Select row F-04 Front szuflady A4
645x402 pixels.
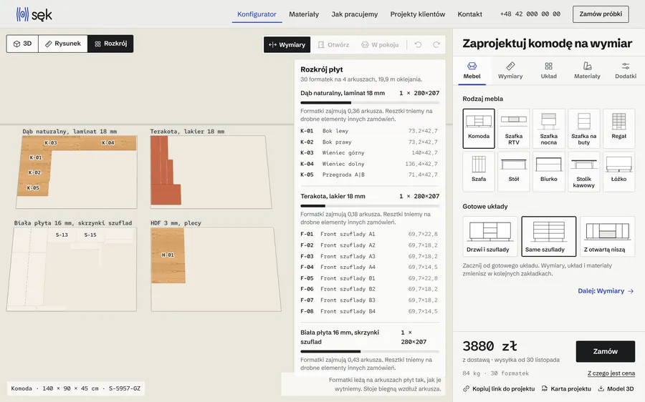coord(370,268)
